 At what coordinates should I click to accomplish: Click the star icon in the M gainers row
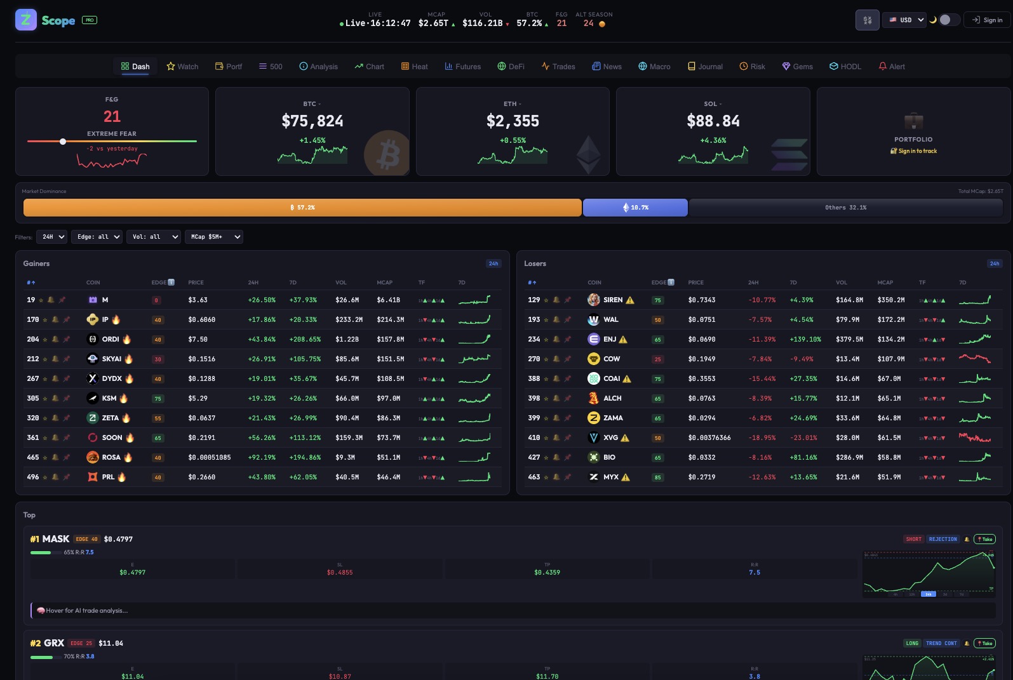41,300
